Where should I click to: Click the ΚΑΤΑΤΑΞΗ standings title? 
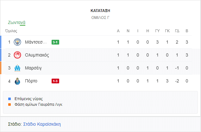100,11
